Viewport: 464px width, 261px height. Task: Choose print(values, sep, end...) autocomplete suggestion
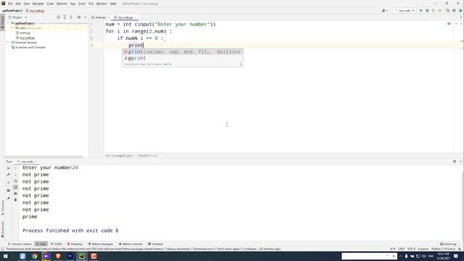click(183, 51)
